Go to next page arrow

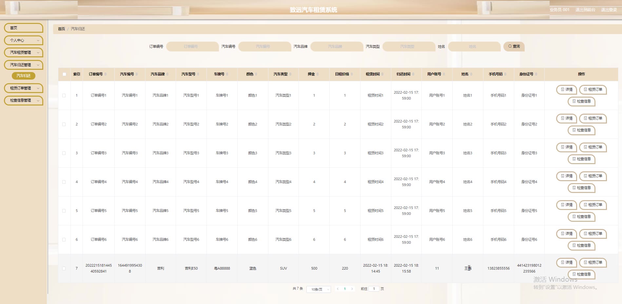coord(352,289)
